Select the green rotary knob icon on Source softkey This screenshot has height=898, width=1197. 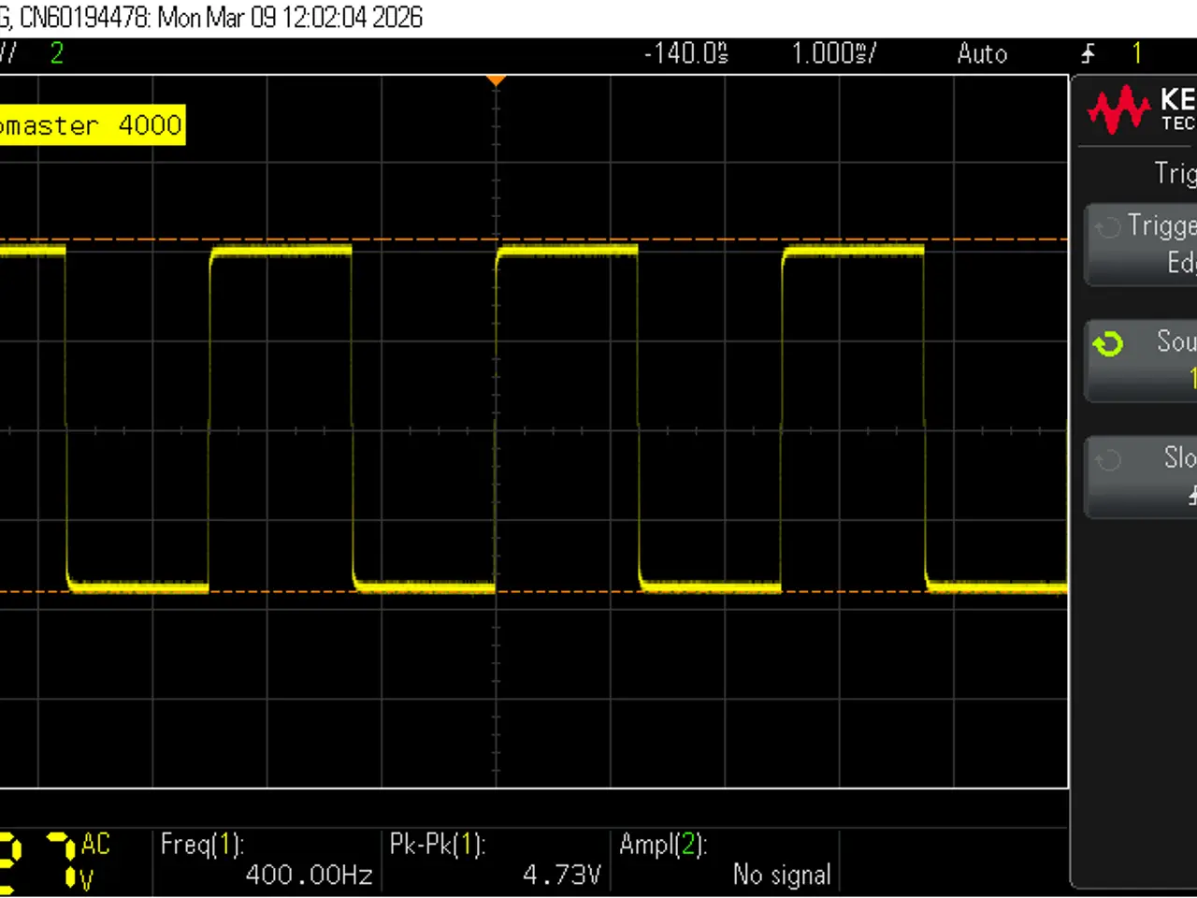click(x=1108, y=344)
